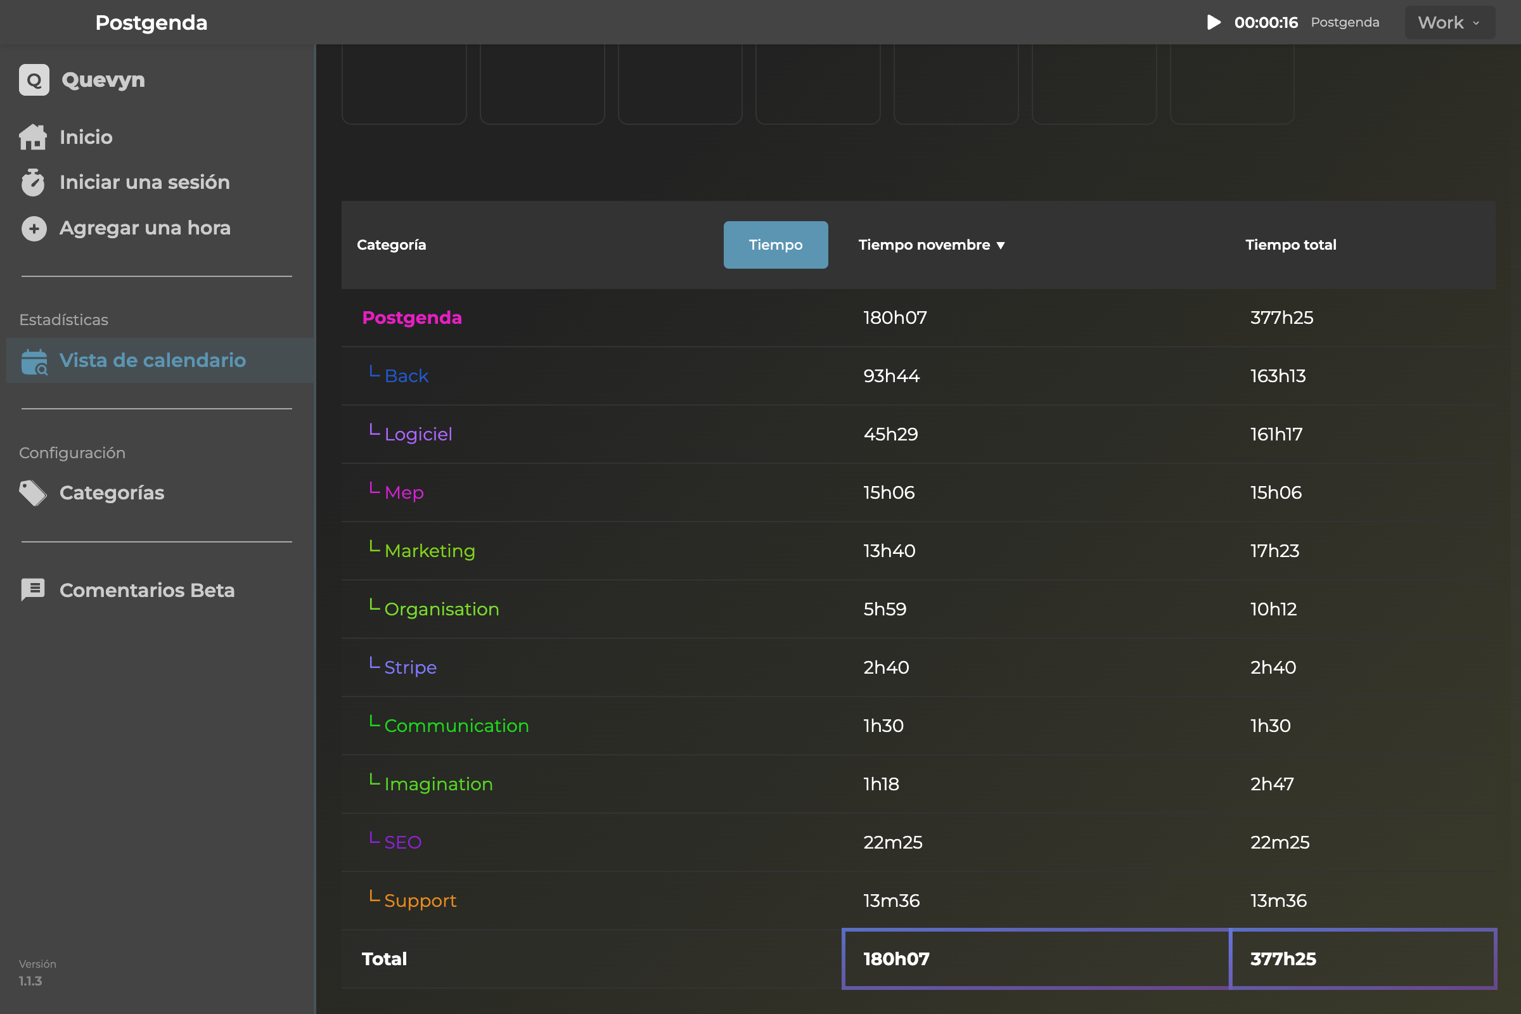This screenshot has width=1521, height=1014.
Task: Click the calendar icon for Vista de calendario
Action: [34, 361]
